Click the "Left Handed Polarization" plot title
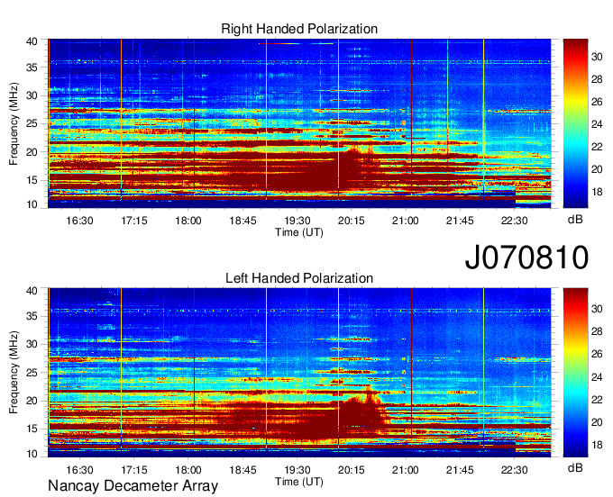This screenshot has width=613, height=497. 299,278
